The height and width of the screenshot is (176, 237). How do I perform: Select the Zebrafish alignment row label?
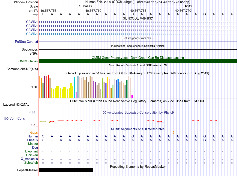[x=31, y=163]
